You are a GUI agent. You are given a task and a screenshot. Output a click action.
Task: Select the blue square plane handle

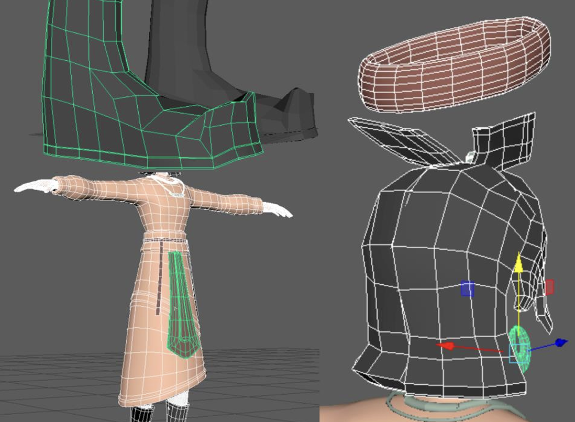[467, 288]
